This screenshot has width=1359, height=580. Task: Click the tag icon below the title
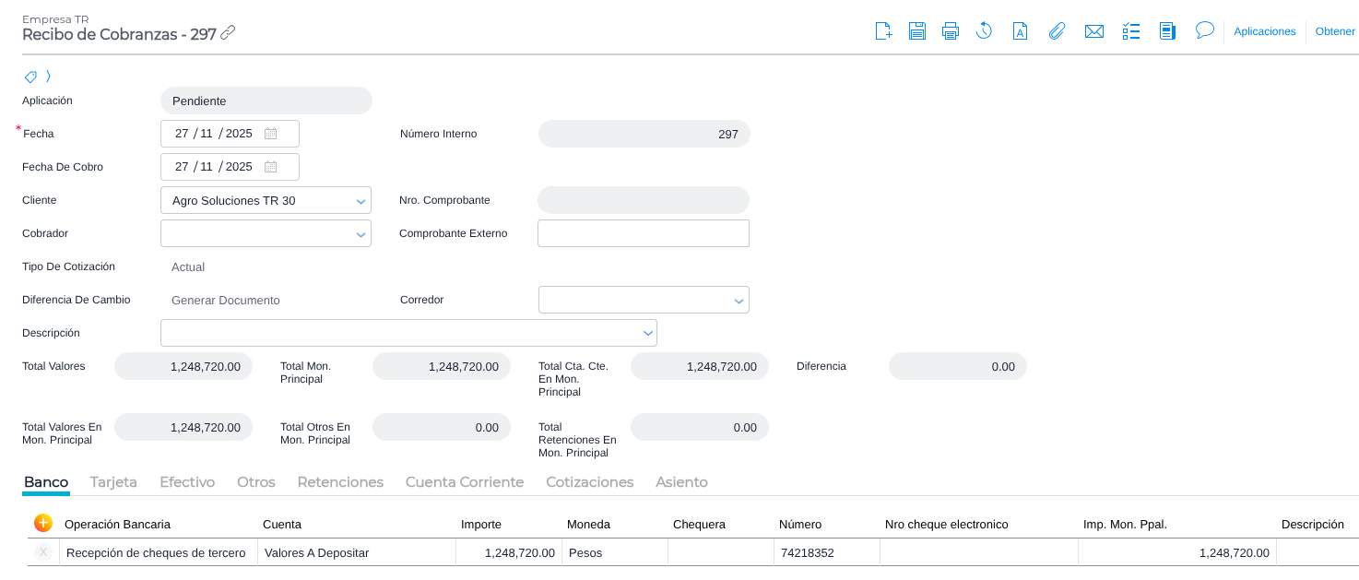point(30,77)
